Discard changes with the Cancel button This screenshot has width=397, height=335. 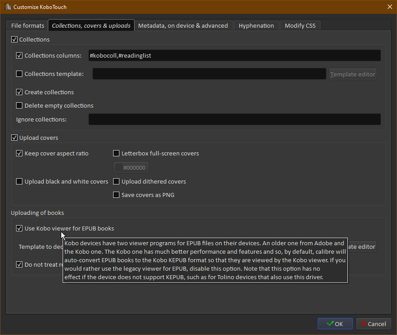[x=373, y=324]
